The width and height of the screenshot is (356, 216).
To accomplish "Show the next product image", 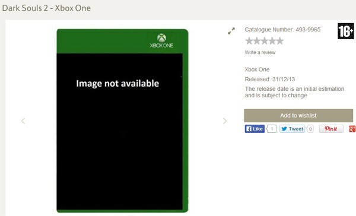I will coord(225,121).
